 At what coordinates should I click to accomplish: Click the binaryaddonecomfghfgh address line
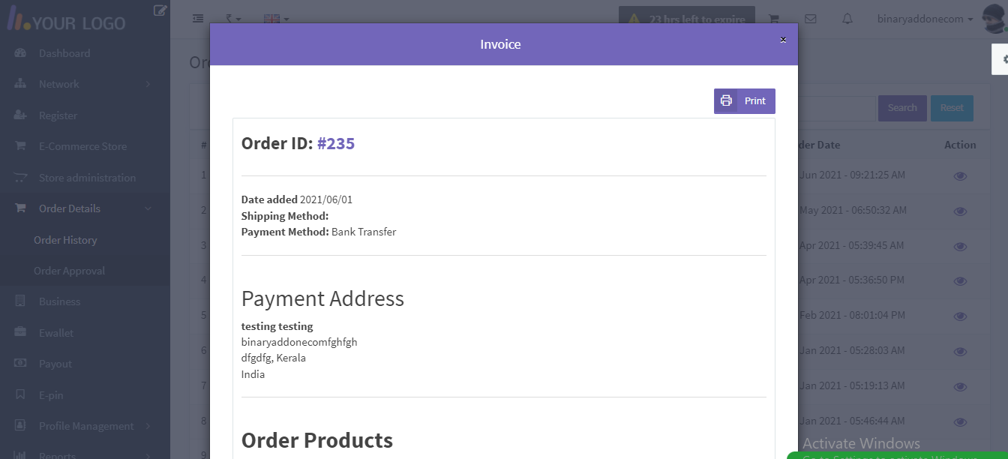299,342
